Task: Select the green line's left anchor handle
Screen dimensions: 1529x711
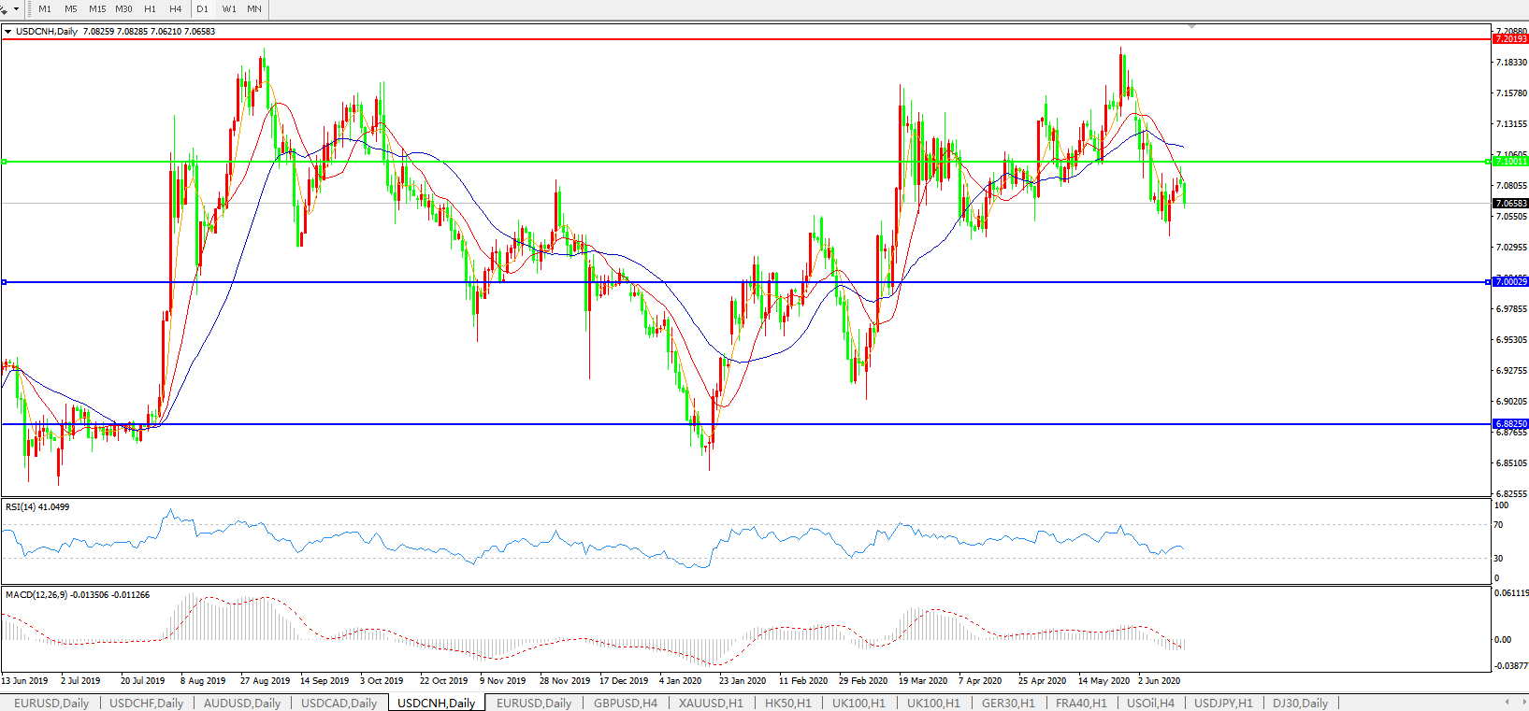Action: tap(5, 162)
